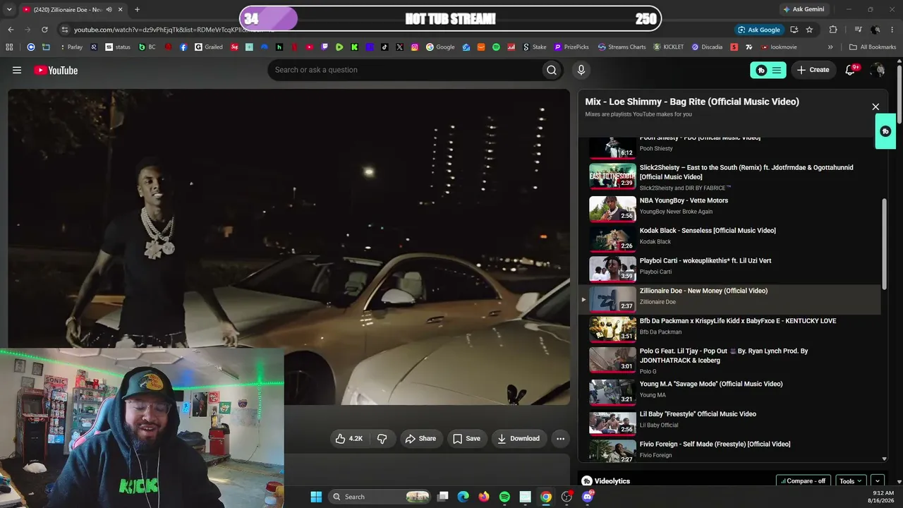
Task: Bookmark this tab with the star icon
Action: pos(809,30)
